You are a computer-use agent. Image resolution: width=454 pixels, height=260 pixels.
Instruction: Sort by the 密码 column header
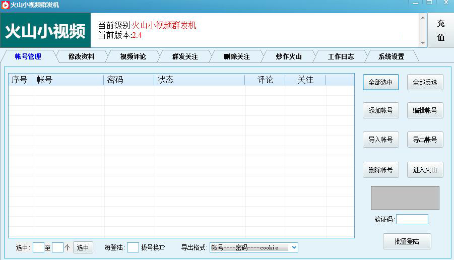coord(128,80)
